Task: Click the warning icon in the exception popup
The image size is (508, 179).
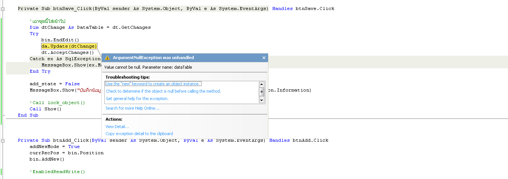Action: pyautogui.click(x=107, y=58)
